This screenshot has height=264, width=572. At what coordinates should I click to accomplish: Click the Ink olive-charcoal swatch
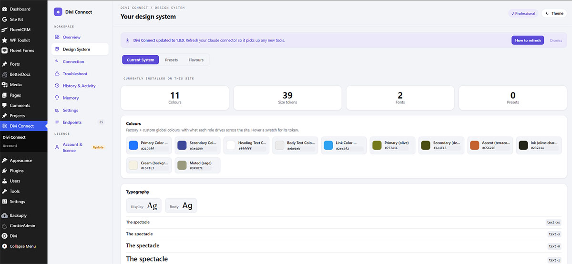[523, 145]
